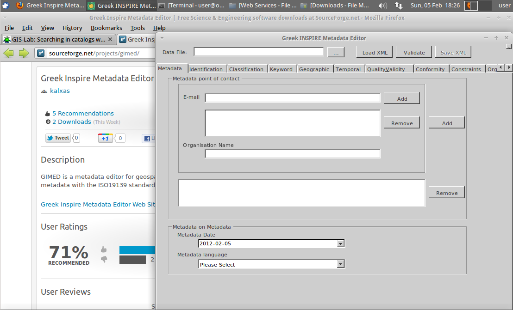Image resolution: width=513 pixels, height=310 pixels.
Task: Open the Firefox Help menu
Action: click(x=159, y=28)
